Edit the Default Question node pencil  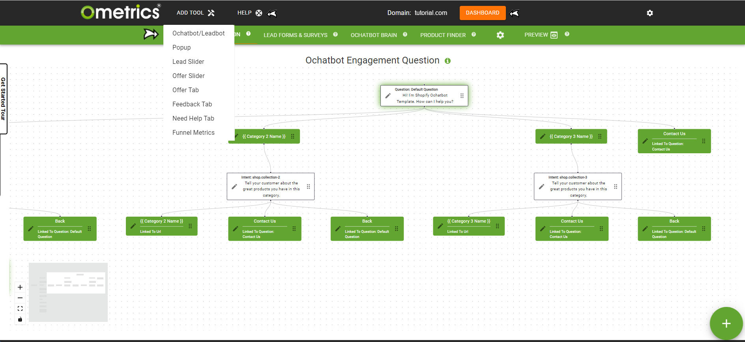(388, 96)
